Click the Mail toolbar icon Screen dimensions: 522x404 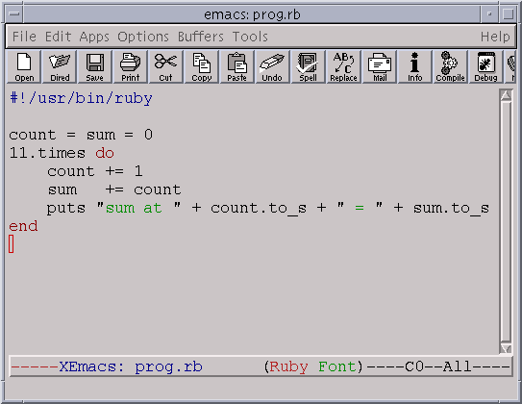[x=379, y=67]
